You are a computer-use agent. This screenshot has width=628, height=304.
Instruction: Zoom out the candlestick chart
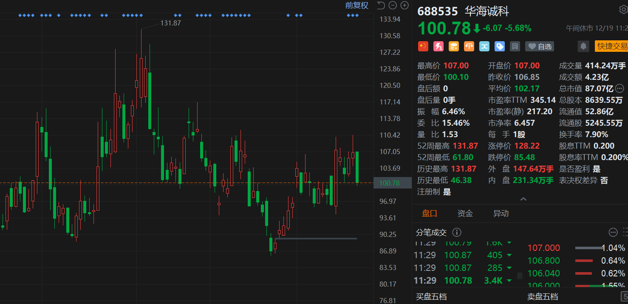pos(393,6)
